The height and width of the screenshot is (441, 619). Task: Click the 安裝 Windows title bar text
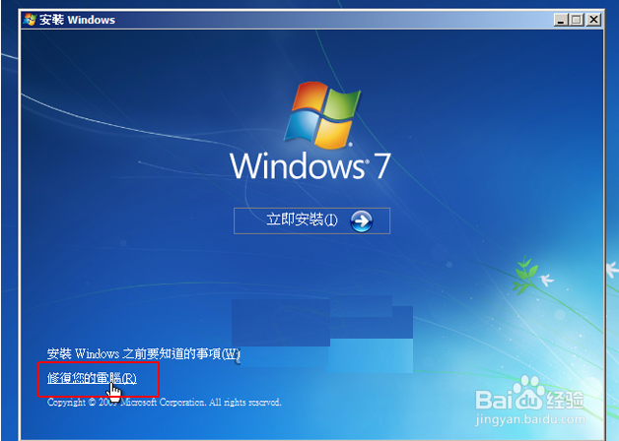coord(77,20)
